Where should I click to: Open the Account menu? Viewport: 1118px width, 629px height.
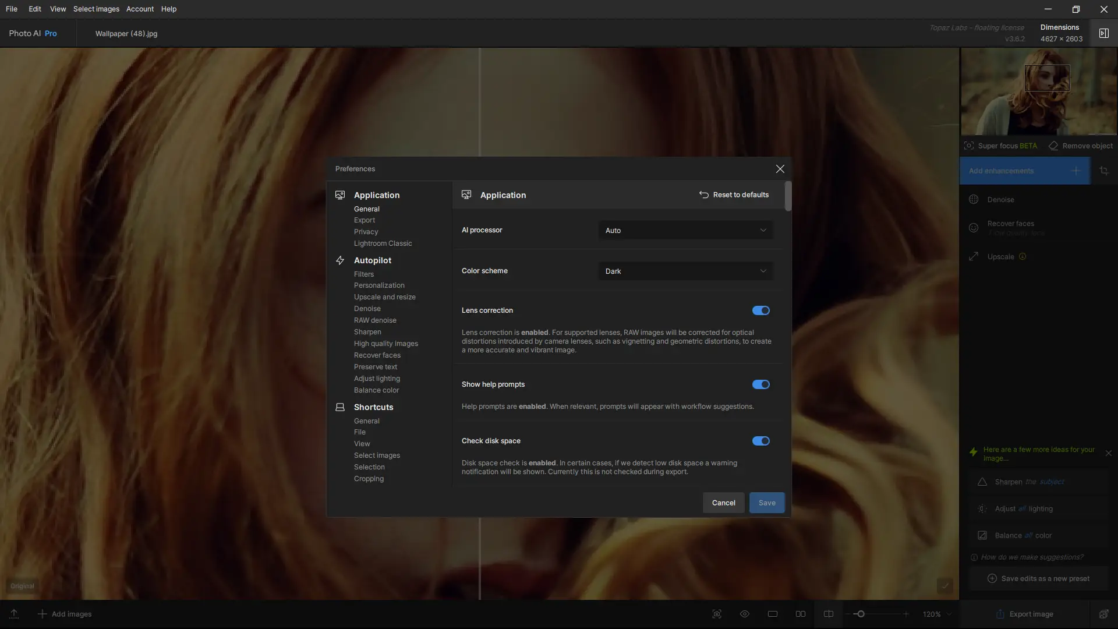pos(140,9)
